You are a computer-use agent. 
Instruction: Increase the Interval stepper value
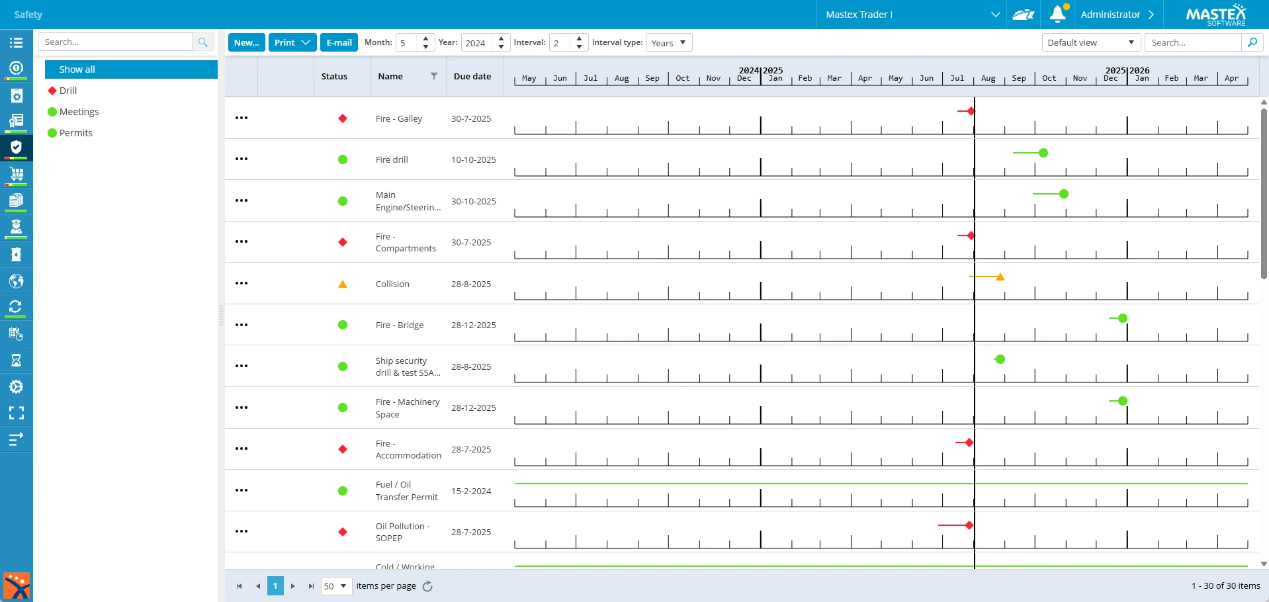(579, 38)
